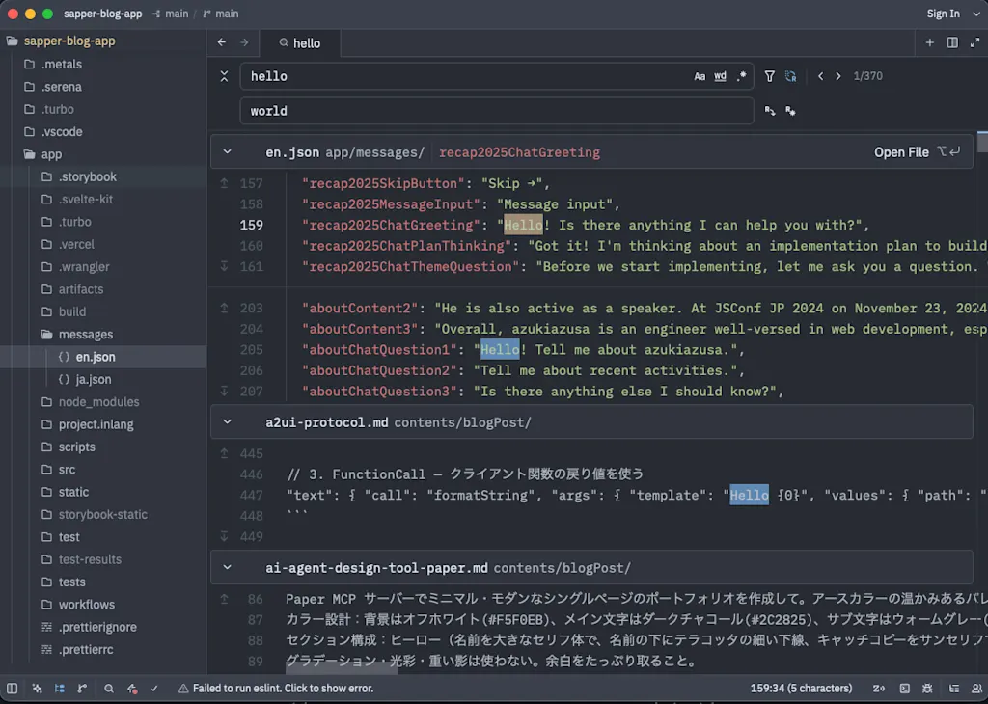This screenshot has height=704, width=988.
Task: Open the terminal panel icon in status bar
Action: click(904, 689)
